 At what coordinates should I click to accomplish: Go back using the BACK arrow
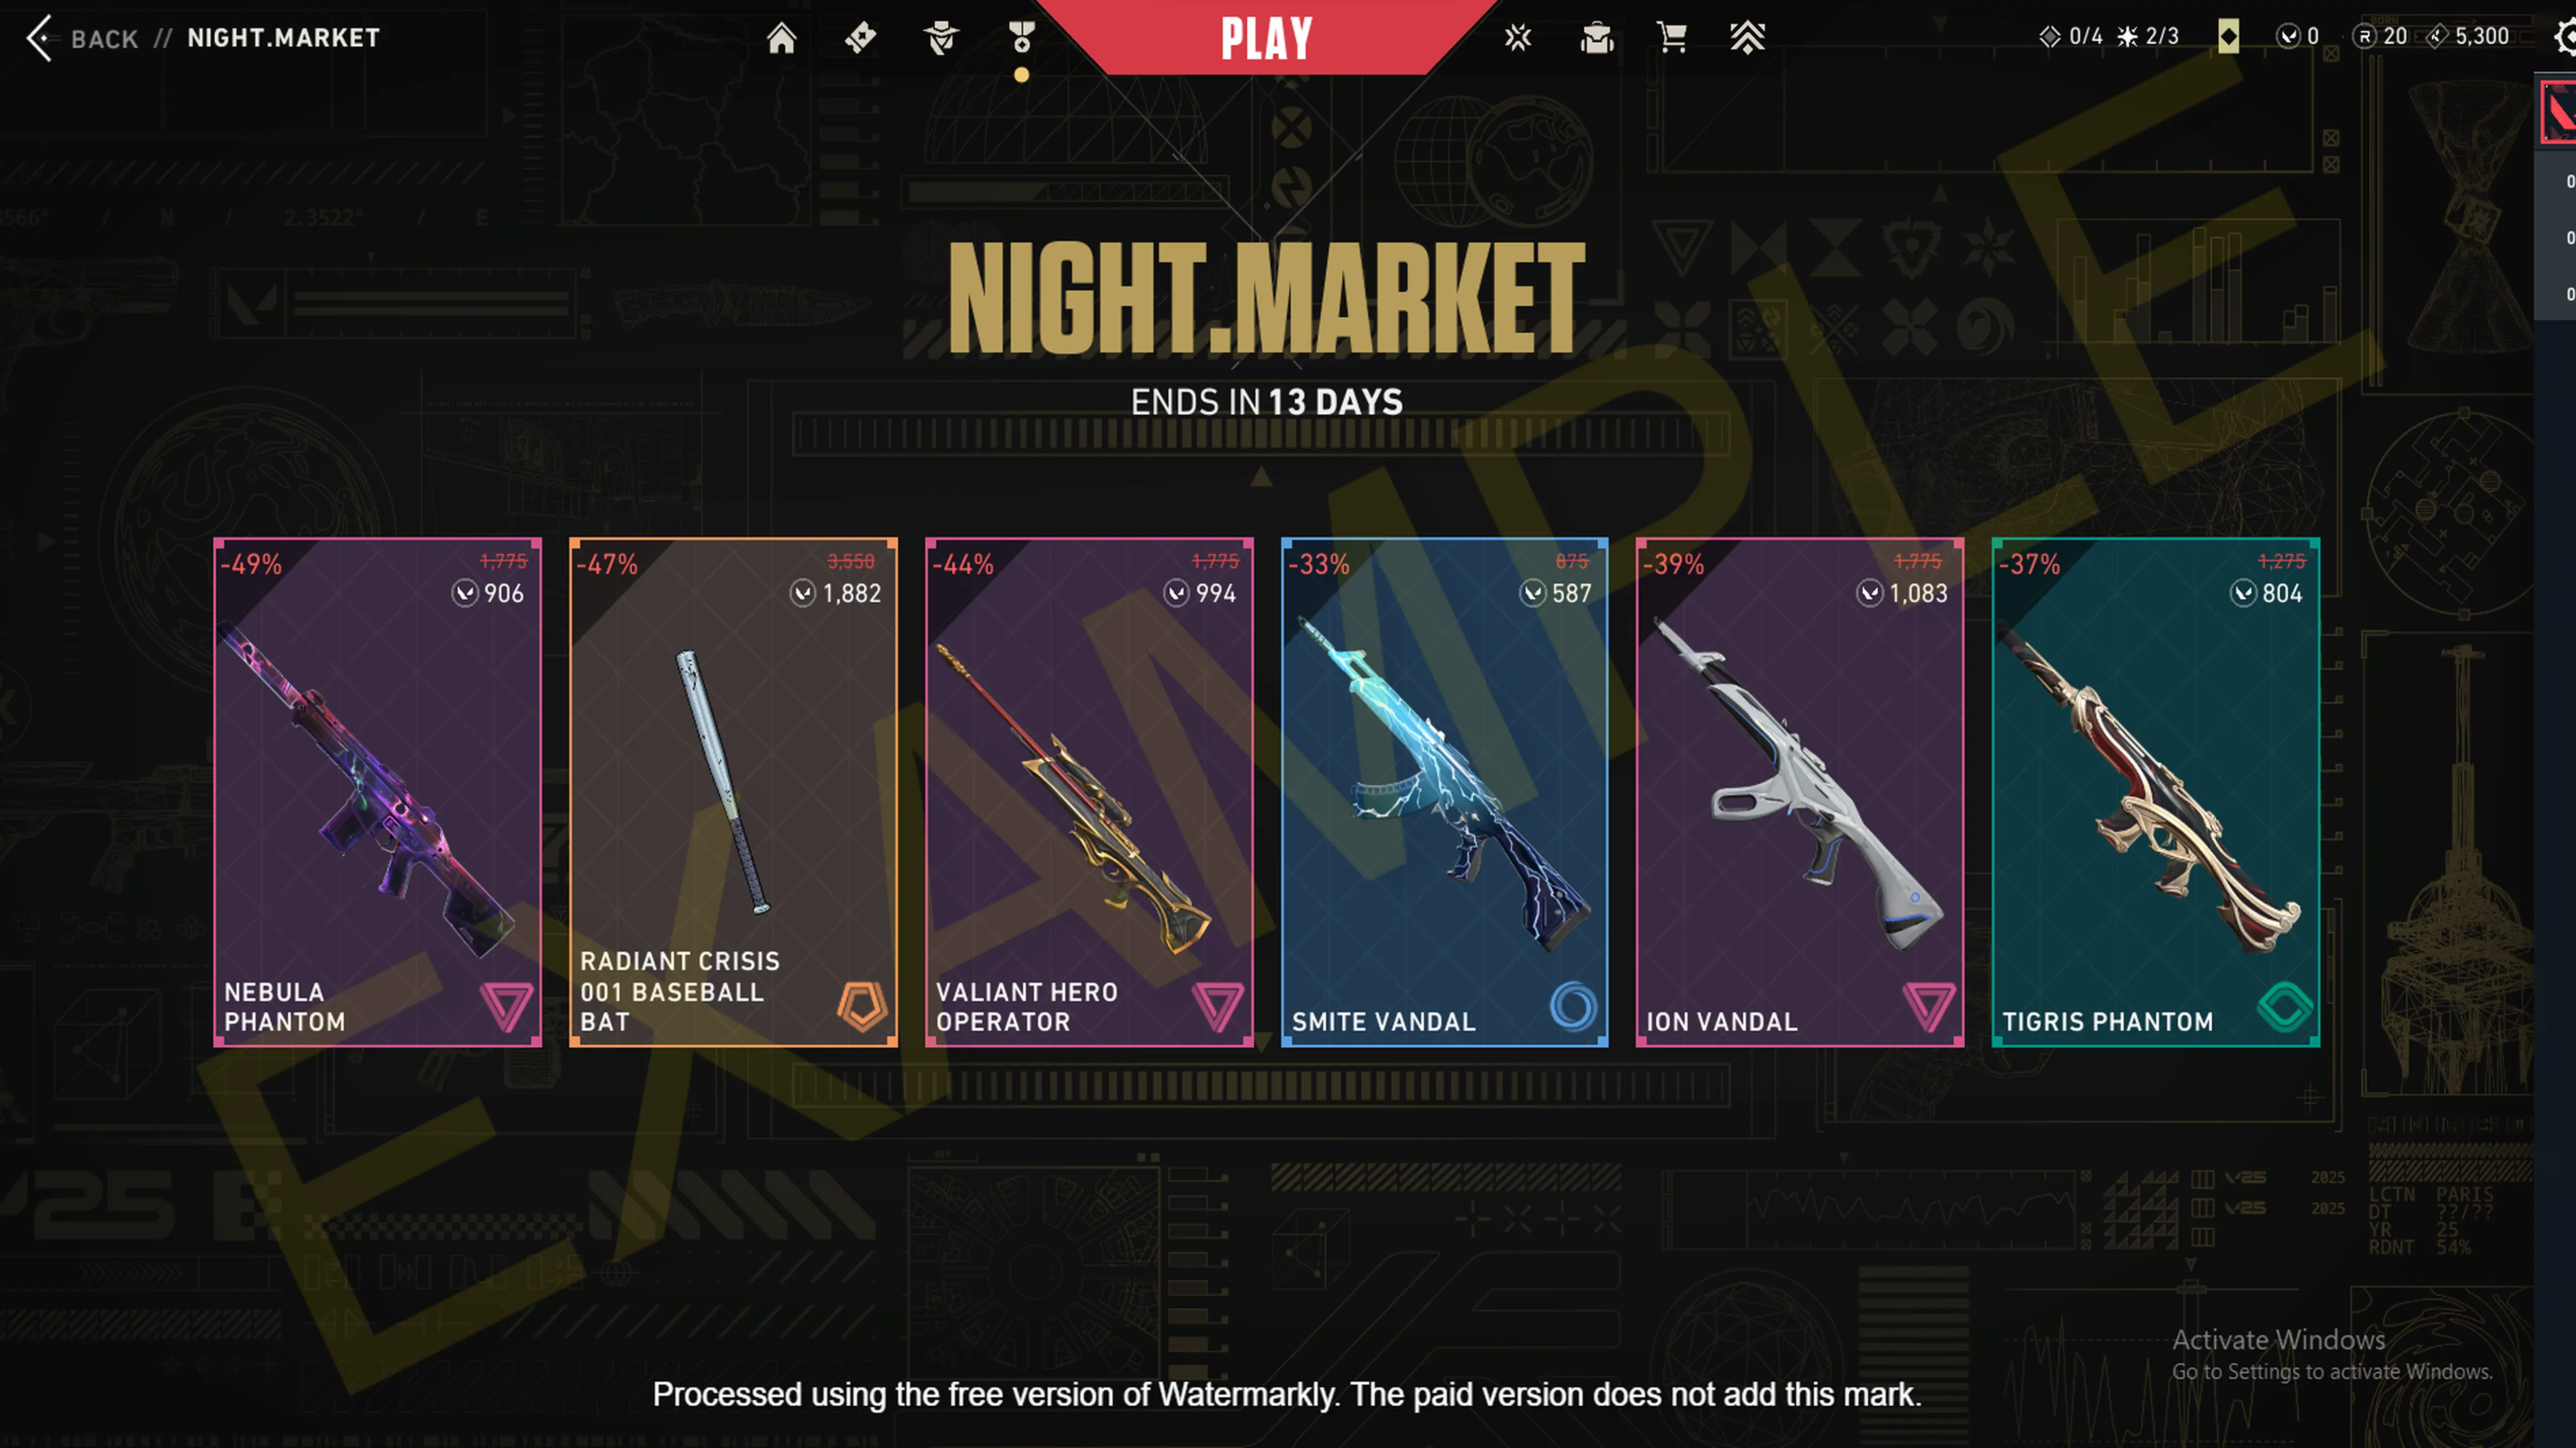pos(82,39)
